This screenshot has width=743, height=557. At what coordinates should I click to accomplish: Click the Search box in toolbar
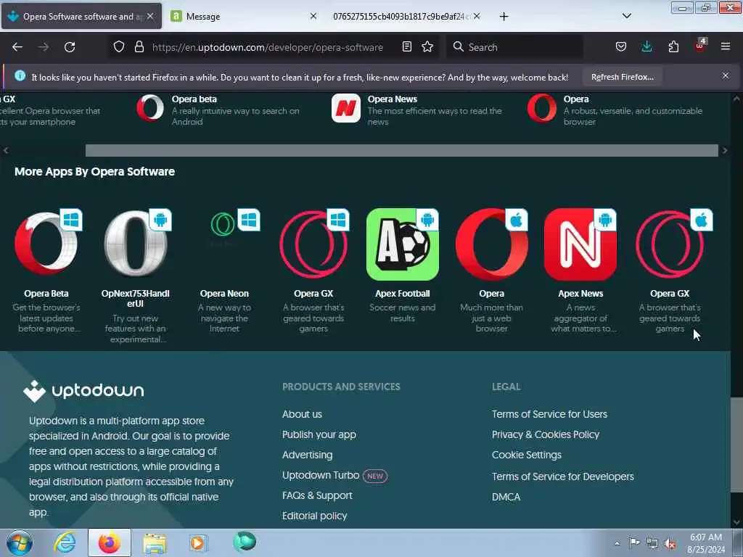[x=514, y=47]
